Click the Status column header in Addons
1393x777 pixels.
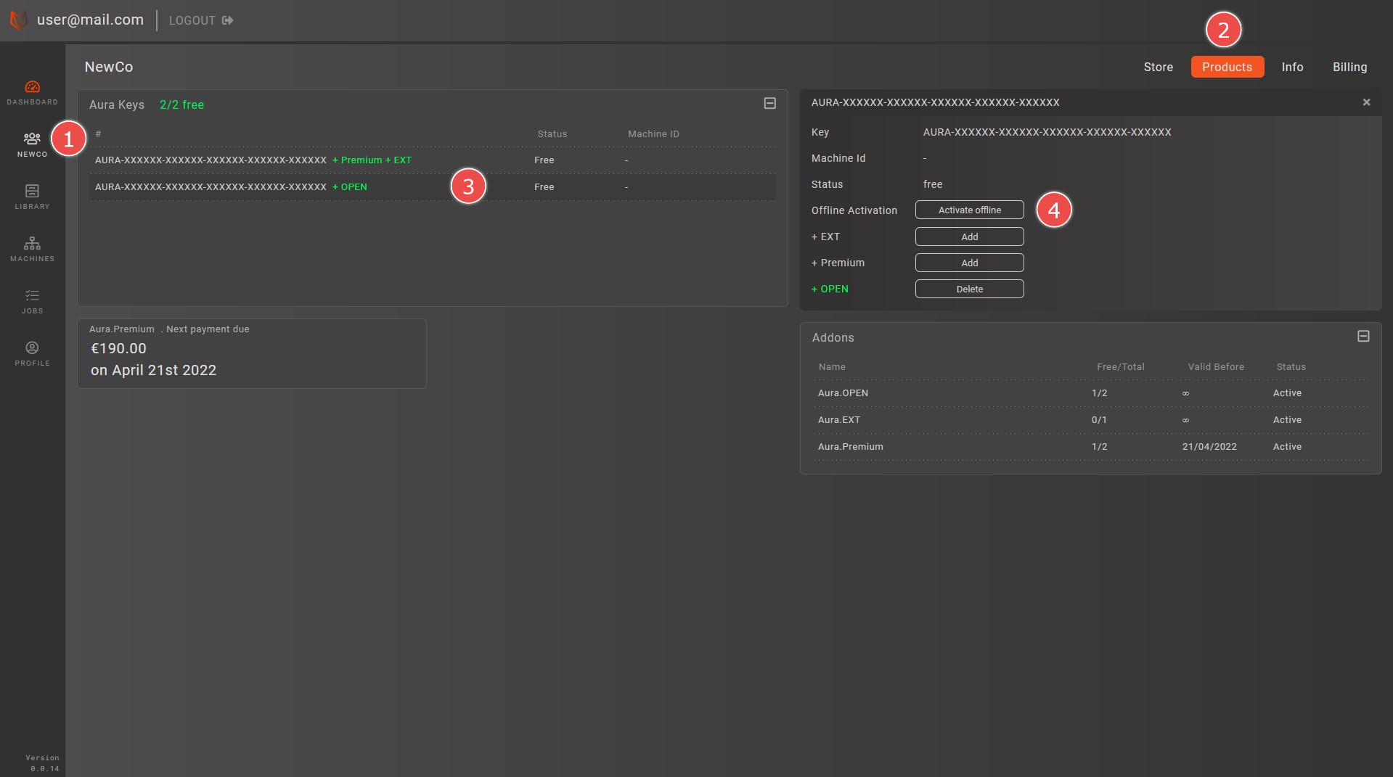[1291, 367]
